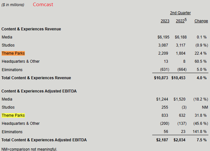The image size is (210, 151).
Task: Select Theme Parks EBITDA value 833
Action: coord(165,115)
